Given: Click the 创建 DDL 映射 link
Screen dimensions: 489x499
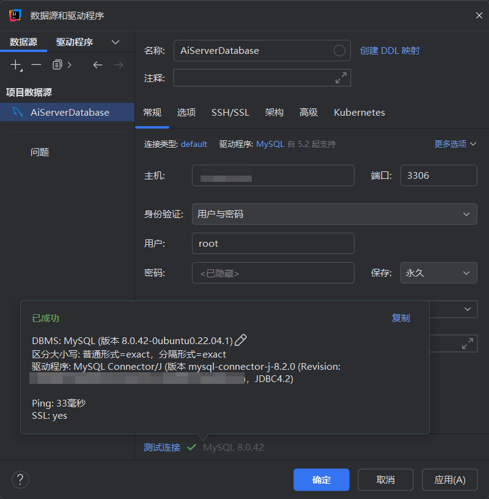Looking at the screenshot, I should point(390,51).
